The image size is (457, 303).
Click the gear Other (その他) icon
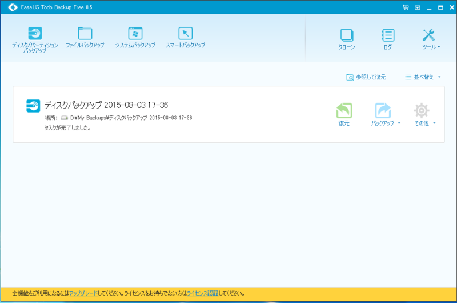(x=422, y=110)
